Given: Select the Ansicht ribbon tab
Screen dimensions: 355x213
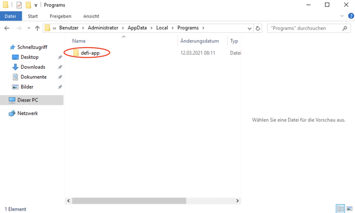Looking at the screenshot, I should tap(91, 16).
